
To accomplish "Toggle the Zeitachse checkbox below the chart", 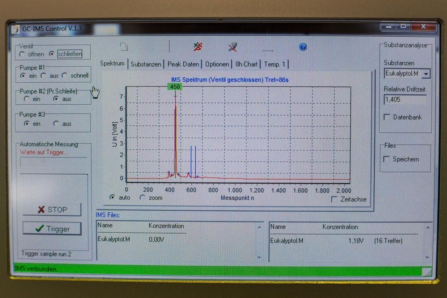I will tap(334, 199).
